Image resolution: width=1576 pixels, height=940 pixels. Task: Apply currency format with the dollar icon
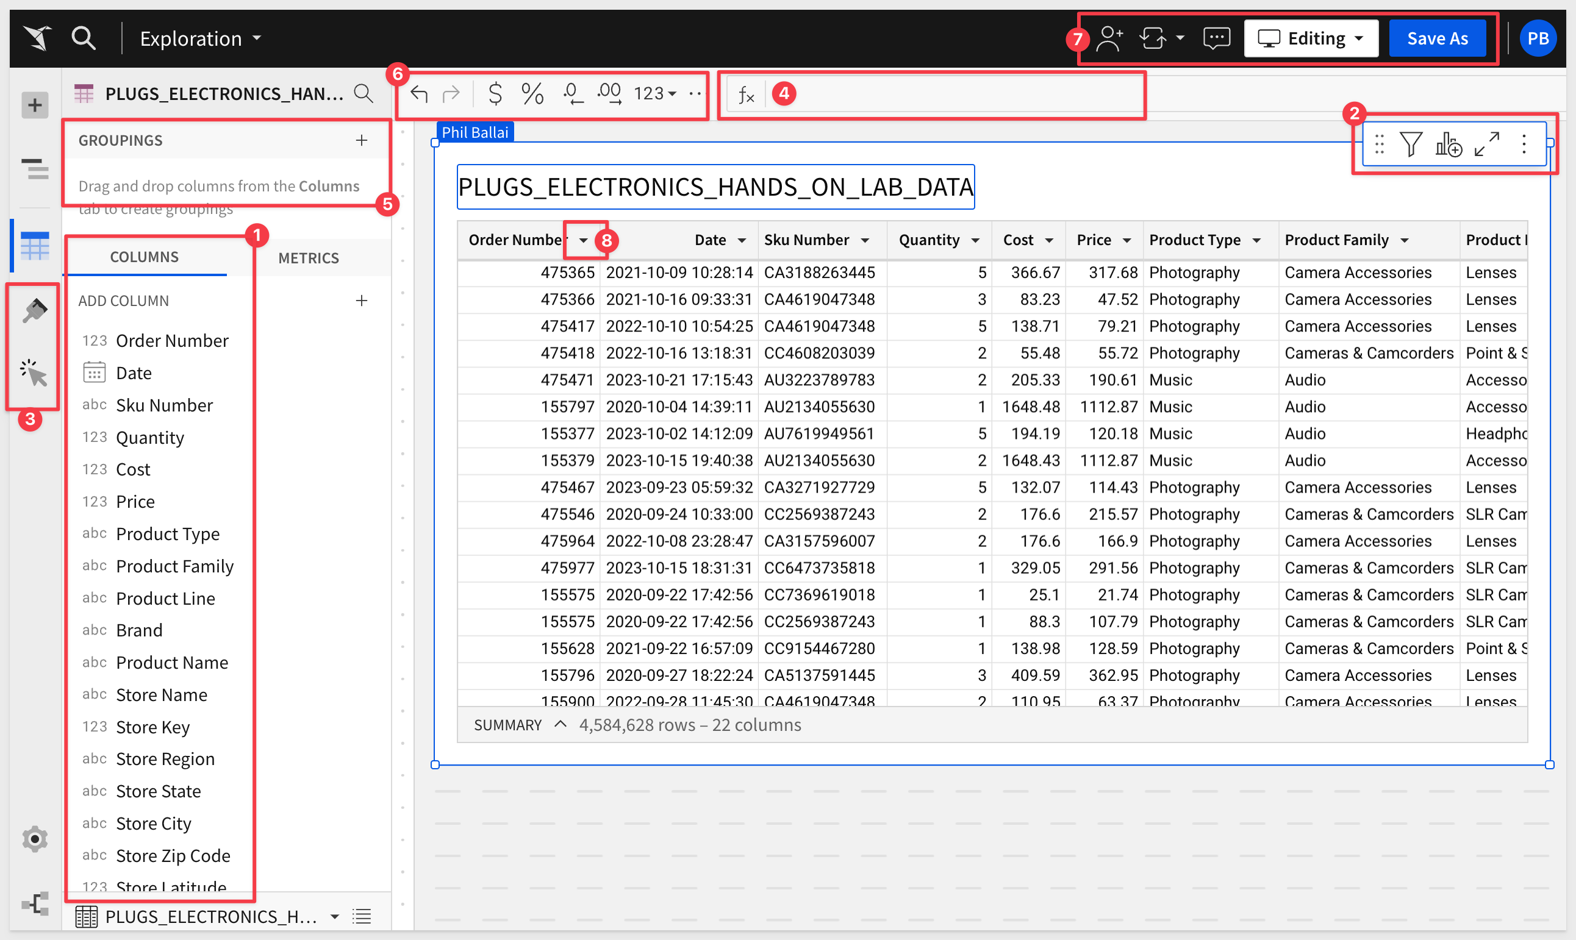point(495,94)
